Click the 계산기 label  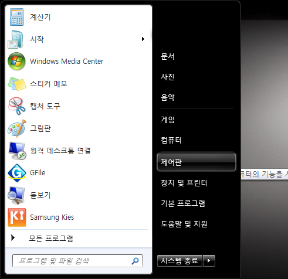pyautogui.click(x=40, y=17)
